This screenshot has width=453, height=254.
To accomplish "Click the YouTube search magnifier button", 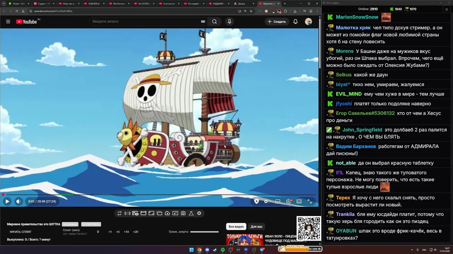I will click(214, 22).
